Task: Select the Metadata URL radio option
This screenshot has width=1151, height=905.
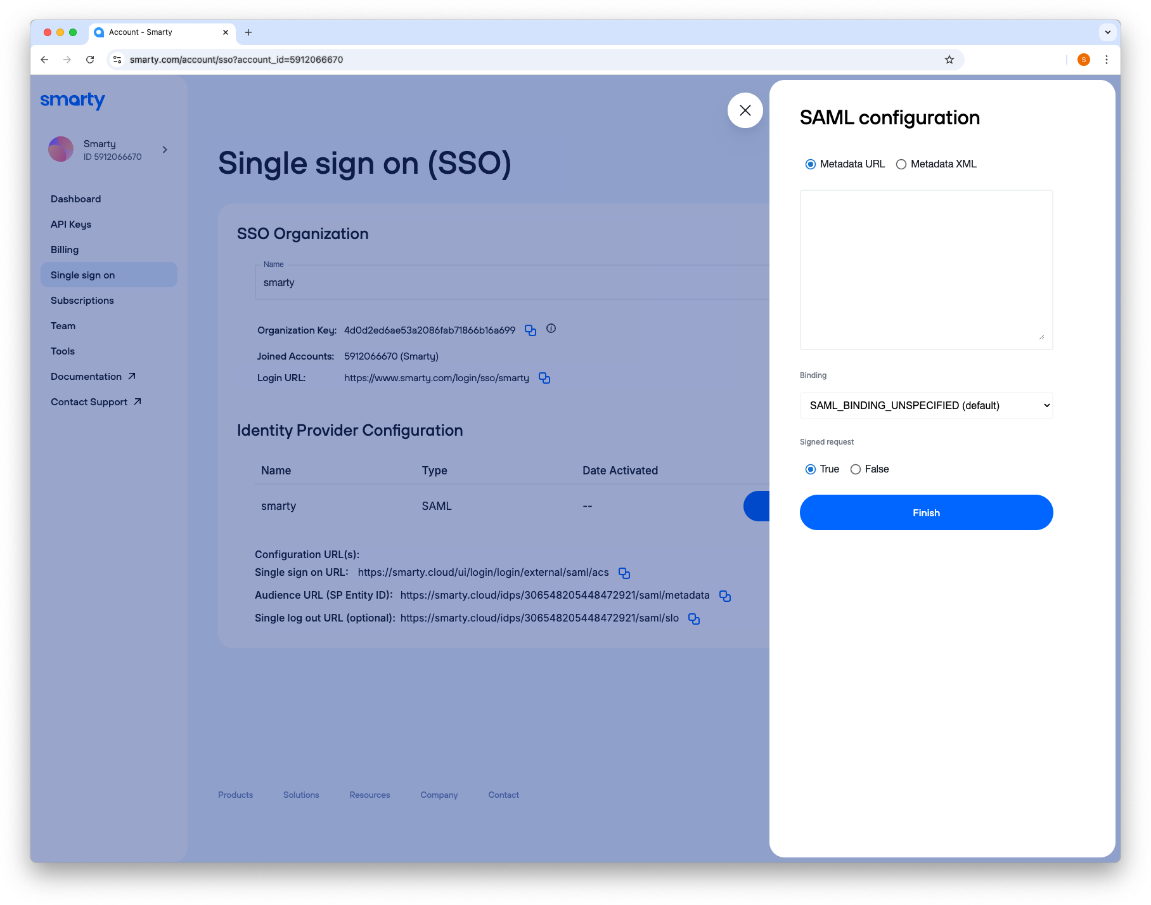Action: (x=810, y=164)
